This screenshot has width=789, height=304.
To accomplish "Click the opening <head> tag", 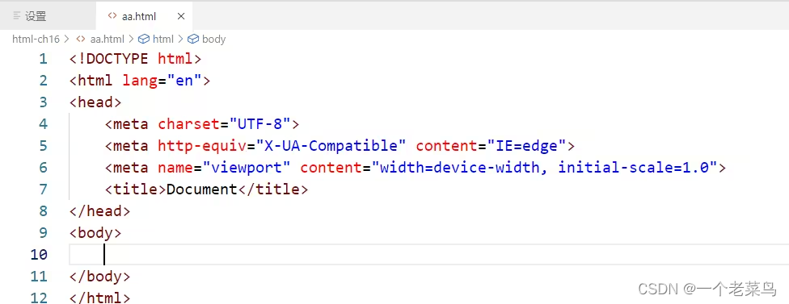I will click(95, 102).
